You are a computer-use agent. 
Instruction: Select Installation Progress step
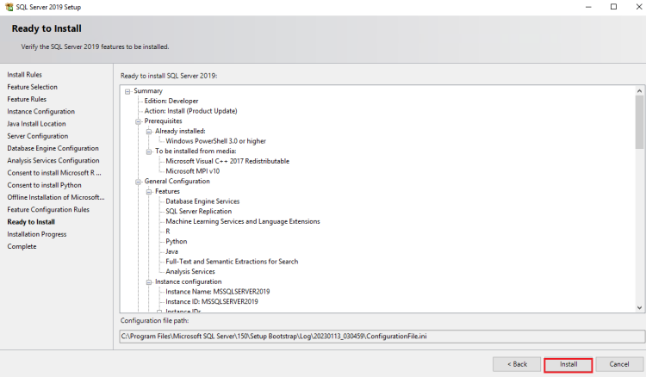pyautogui.click(x=37, y=235)
